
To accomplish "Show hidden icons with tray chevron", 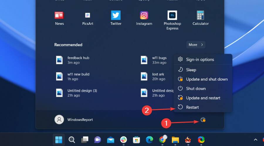I will (255, 140).
